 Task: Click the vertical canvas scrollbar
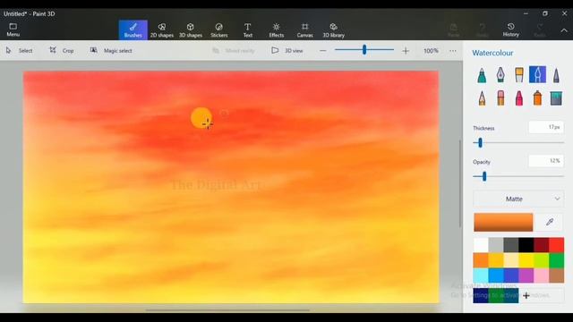tap(459, 183)
